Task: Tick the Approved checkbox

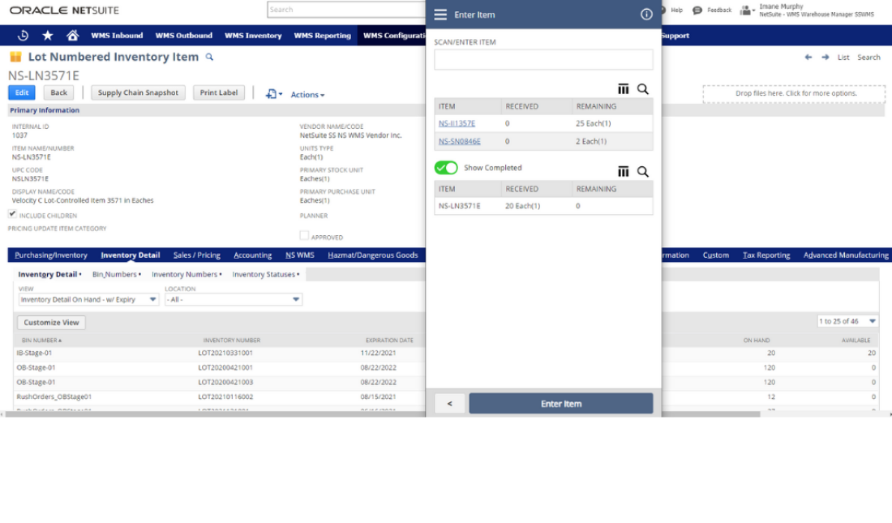Action: tap(304, 236)
